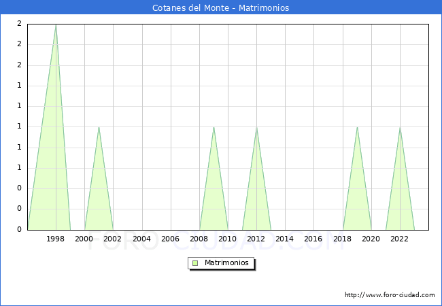Viewport: 442px width, 306px height.
Task: Click the green Matrimonios legend swatch
Action: [x=195, y=263]
